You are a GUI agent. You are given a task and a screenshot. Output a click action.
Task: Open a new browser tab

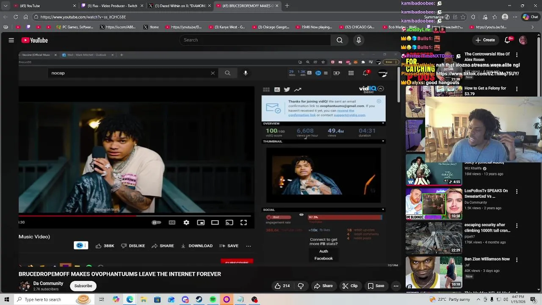pos(287,6)
